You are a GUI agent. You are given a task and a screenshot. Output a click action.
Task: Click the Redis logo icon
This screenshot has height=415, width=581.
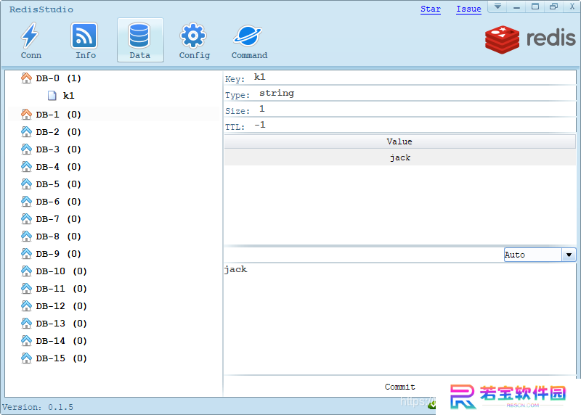click(x=502, y=39)
